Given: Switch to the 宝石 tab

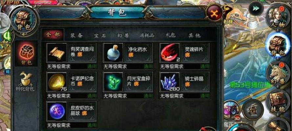Looking at the screenshot, I should pos(100,35).
